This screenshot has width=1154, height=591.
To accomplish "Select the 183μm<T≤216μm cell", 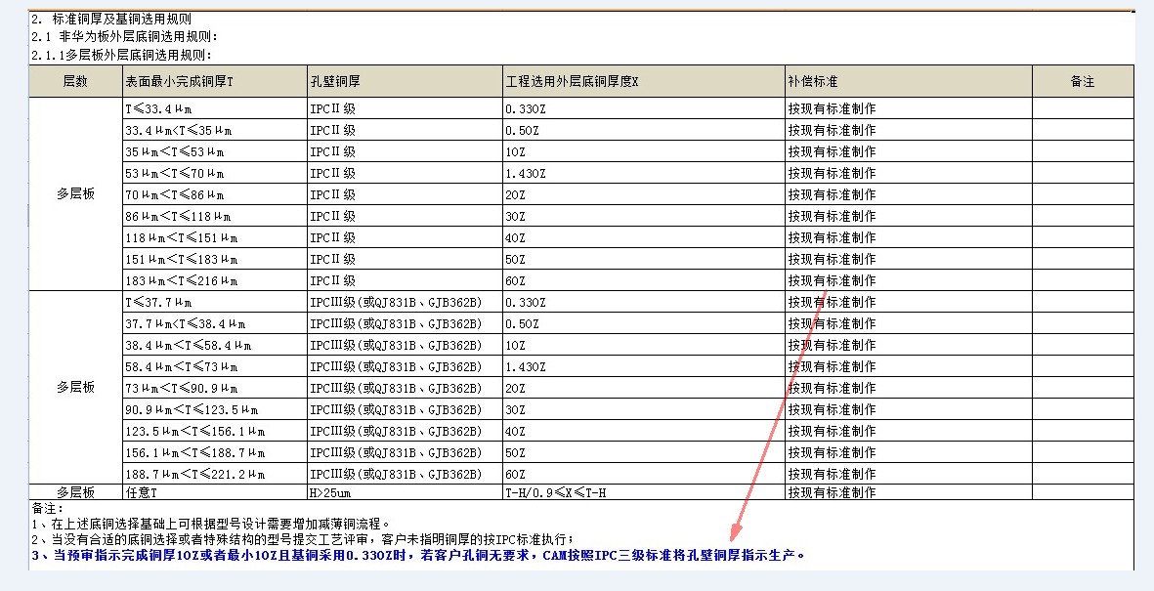I will (215, 280).
